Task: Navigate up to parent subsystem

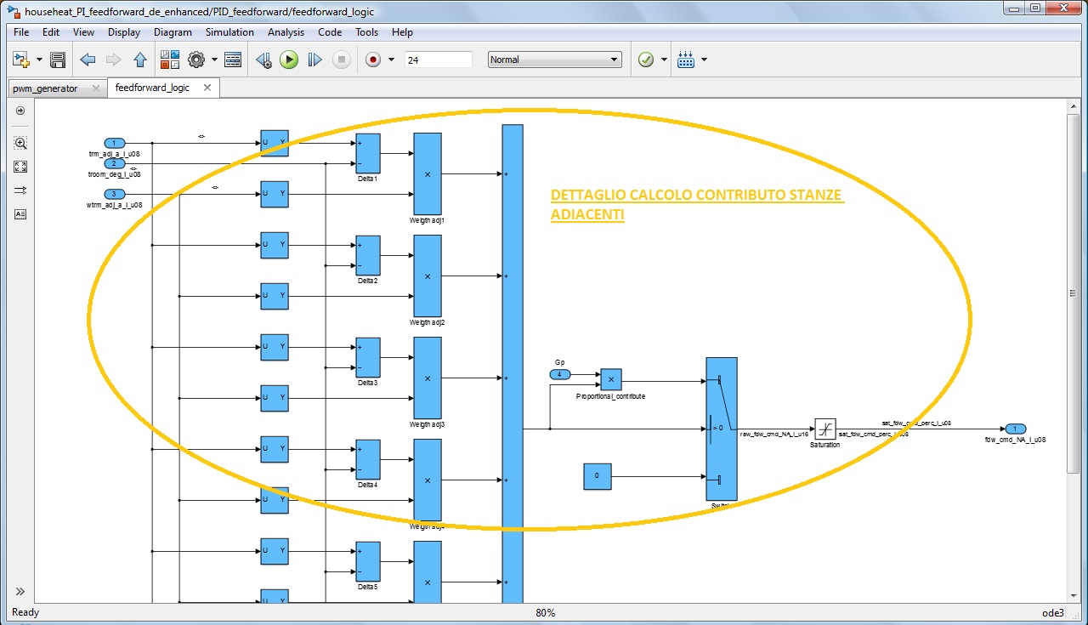Action: coord(140,60)
